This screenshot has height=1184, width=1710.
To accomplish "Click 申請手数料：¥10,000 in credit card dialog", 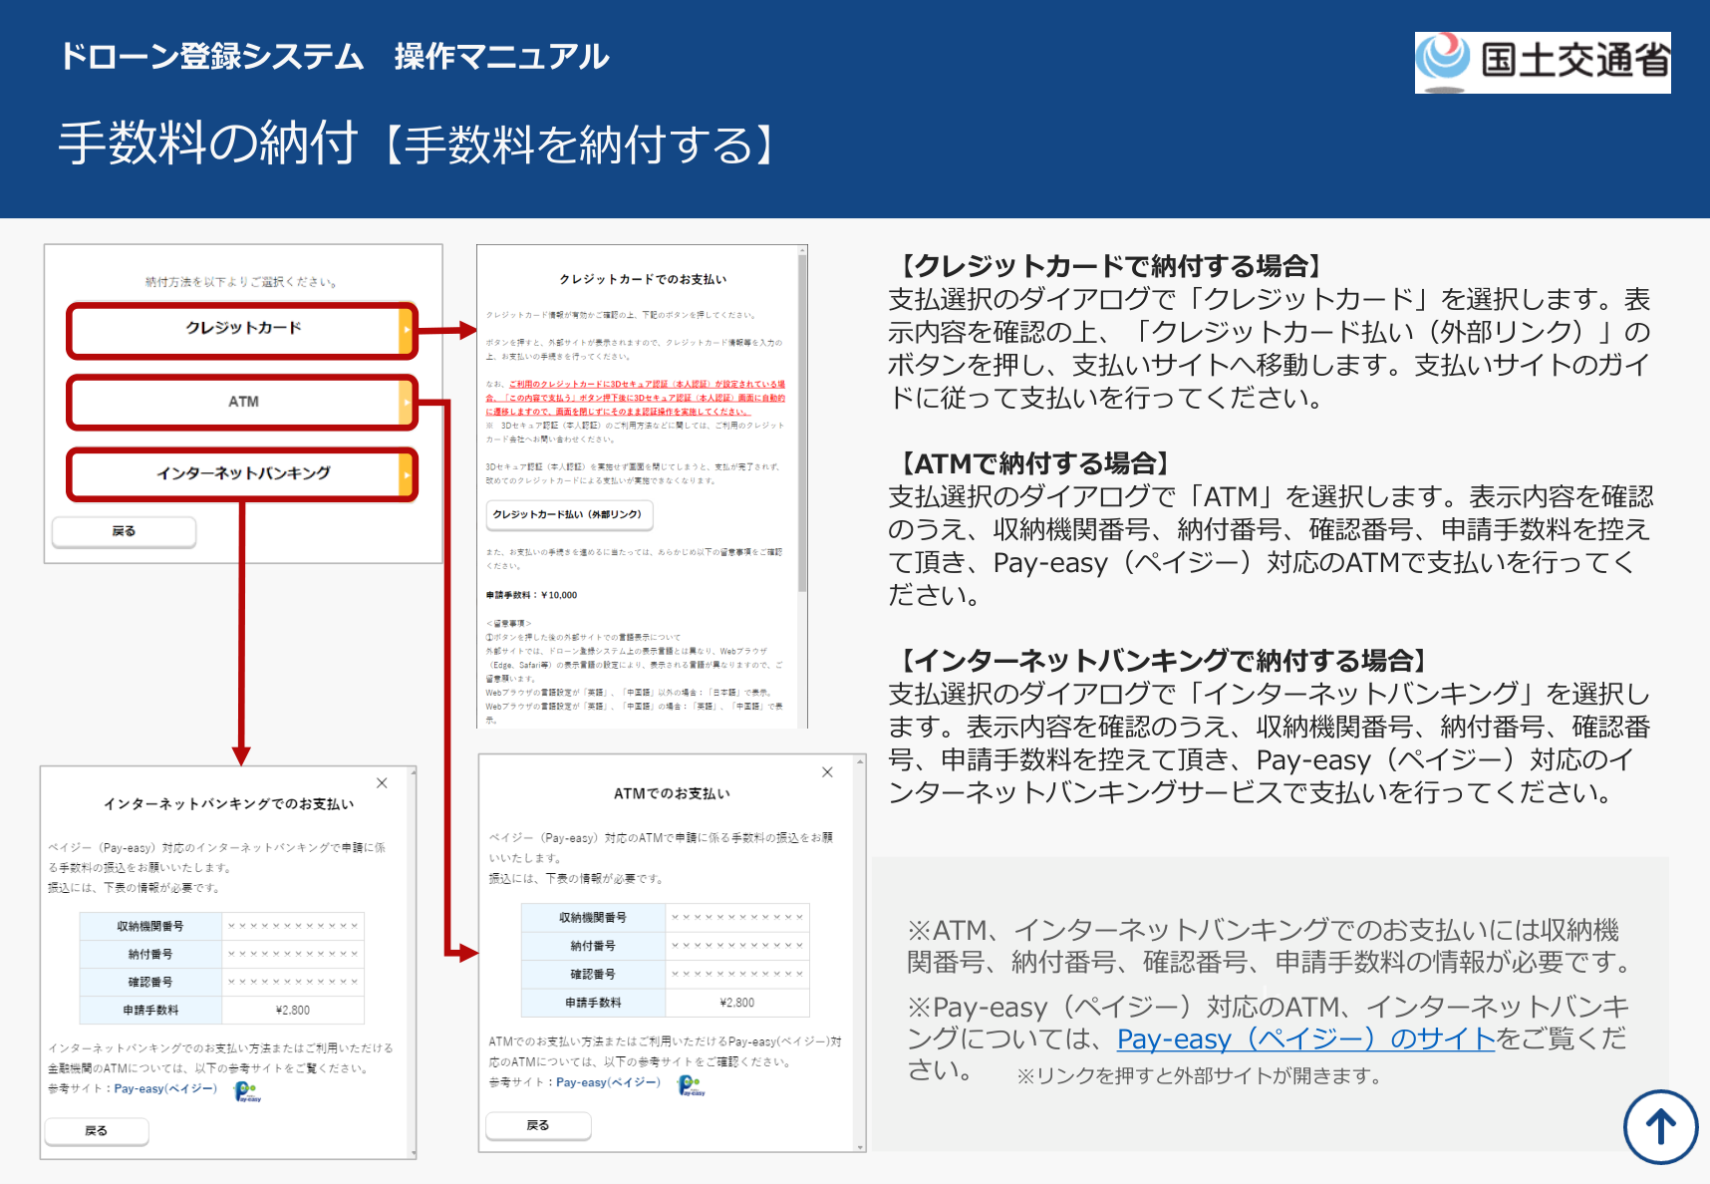I will click(x=531, y=595).
